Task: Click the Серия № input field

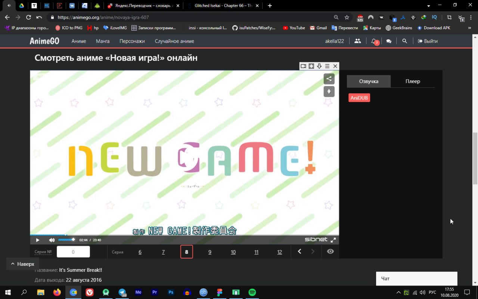Action: point(73,252)
